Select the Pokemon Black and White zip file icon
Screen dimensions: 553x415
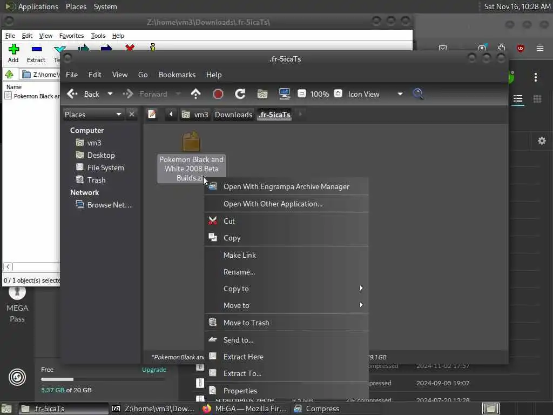pyautogui.click(x=191, y=142)
